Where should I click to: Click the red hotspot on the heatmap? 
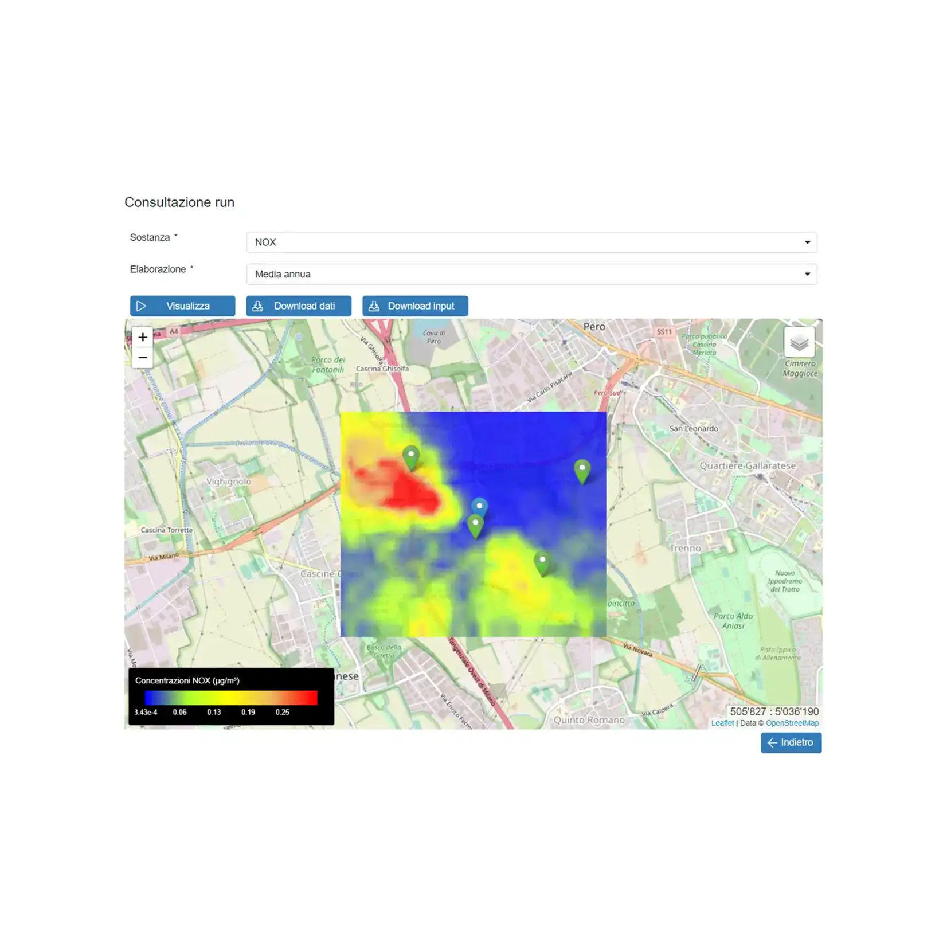pos(413,490)
